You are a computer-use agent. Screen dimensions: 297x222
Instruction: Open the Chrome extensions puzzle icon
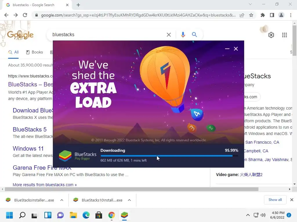coord(262,15)
